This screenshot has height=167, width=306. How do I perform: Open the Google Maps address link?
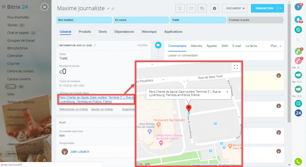97,99
